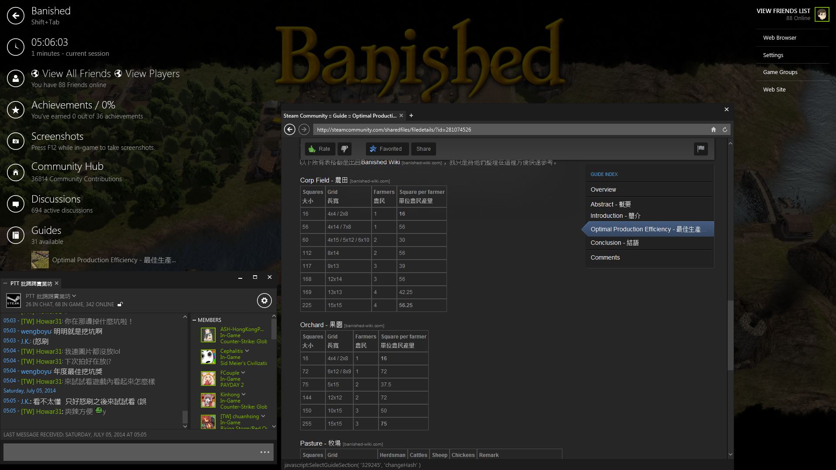The height and width of the screenshot is (470, 836).
Task: Click the browser forward navigation arrow
Action: [304, 129]
